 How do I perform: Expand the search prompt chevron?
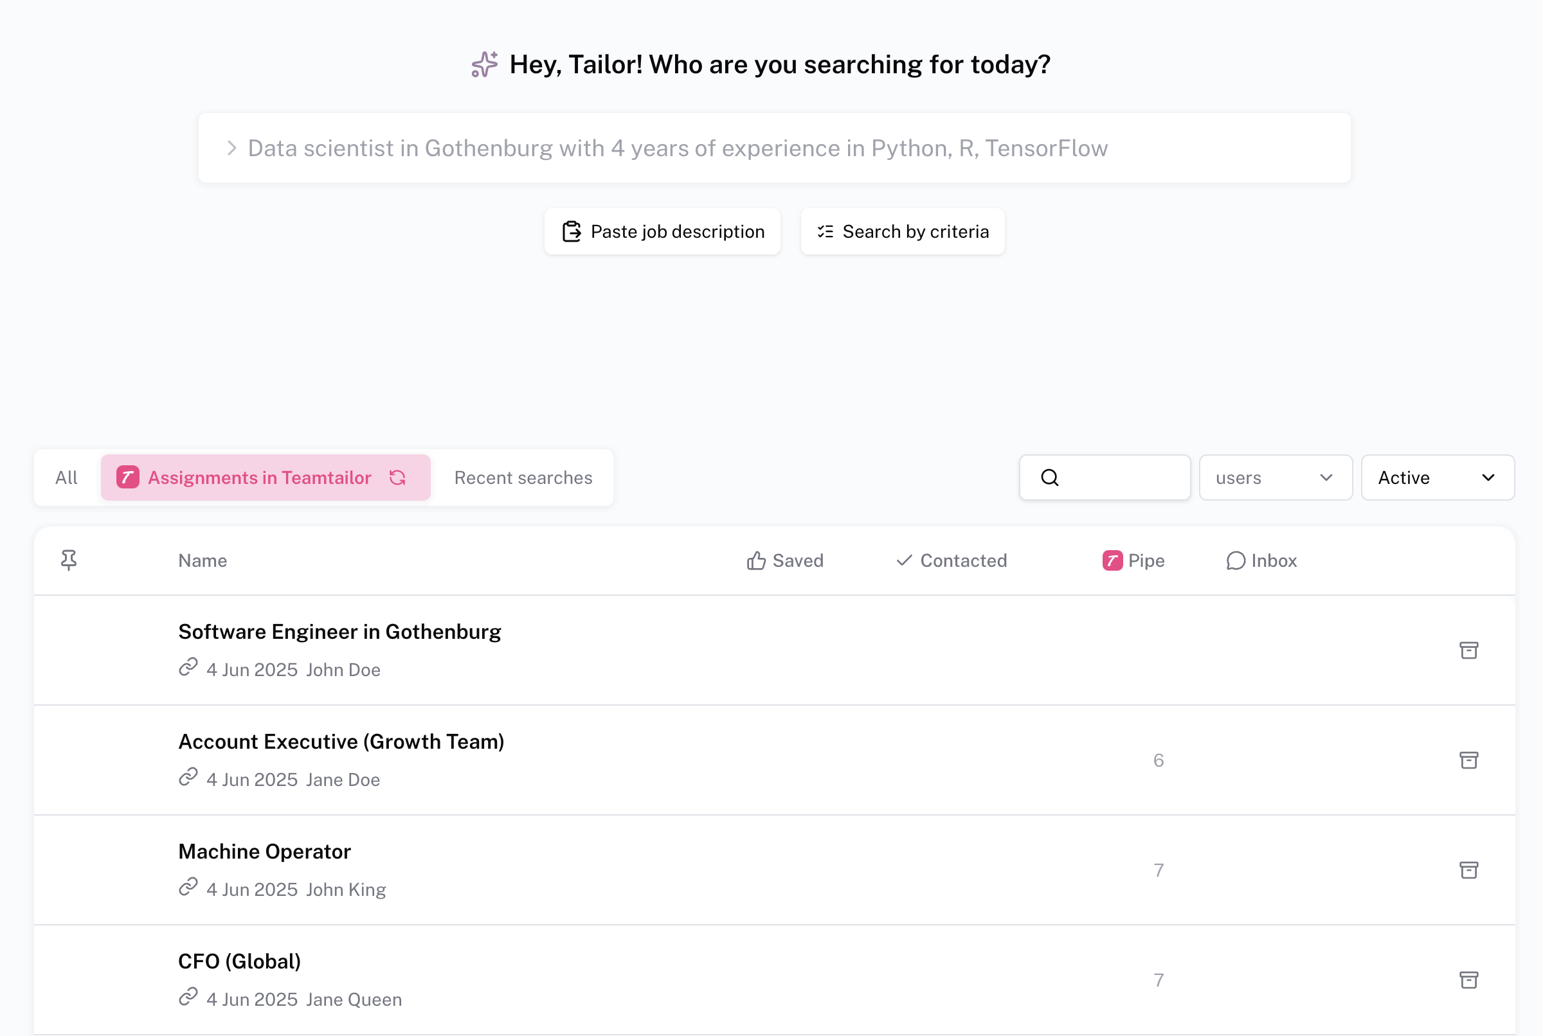coord(231,148)
